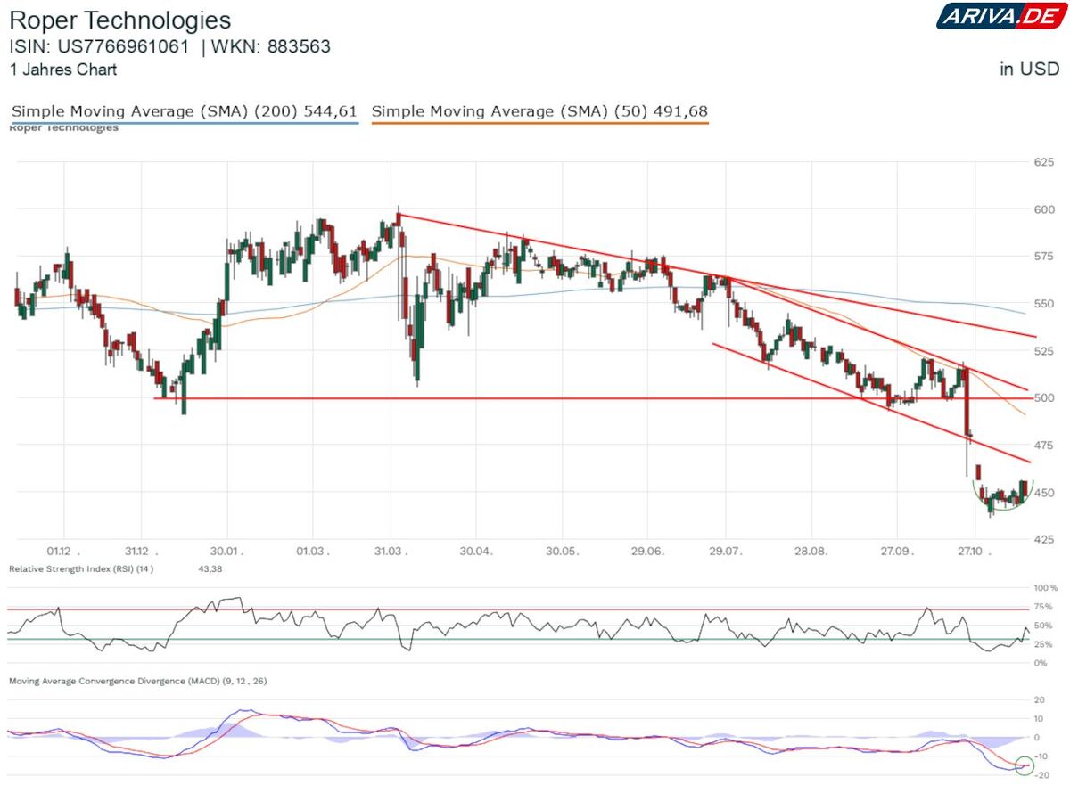Click the RSI 50% scale label
1070x785 pixels.
[1042, 626]
